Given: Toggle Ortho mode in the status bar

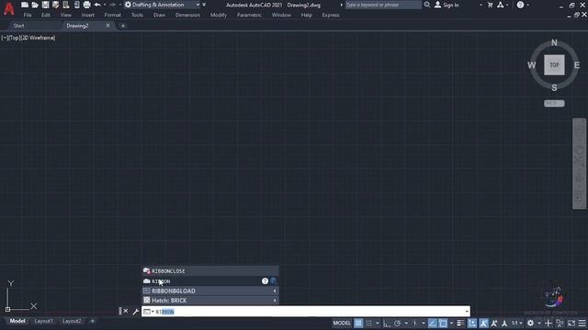Looking at the screenshot, I should 387,324.
